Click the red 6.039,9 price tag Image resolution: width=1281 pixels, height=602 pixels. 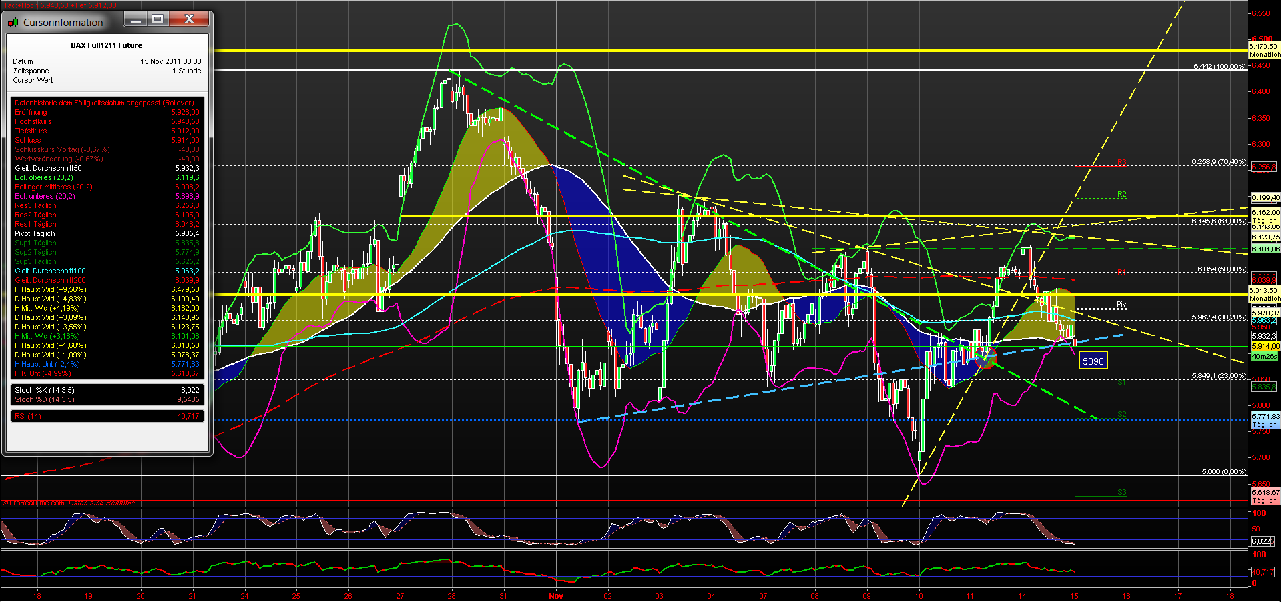pyautogui.click(x=1266, y=280)
